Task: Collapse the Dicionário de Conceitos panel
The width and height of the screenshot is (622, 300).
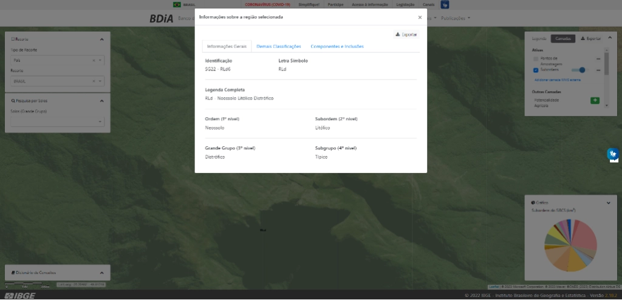Action: click(x=101, y=273)
